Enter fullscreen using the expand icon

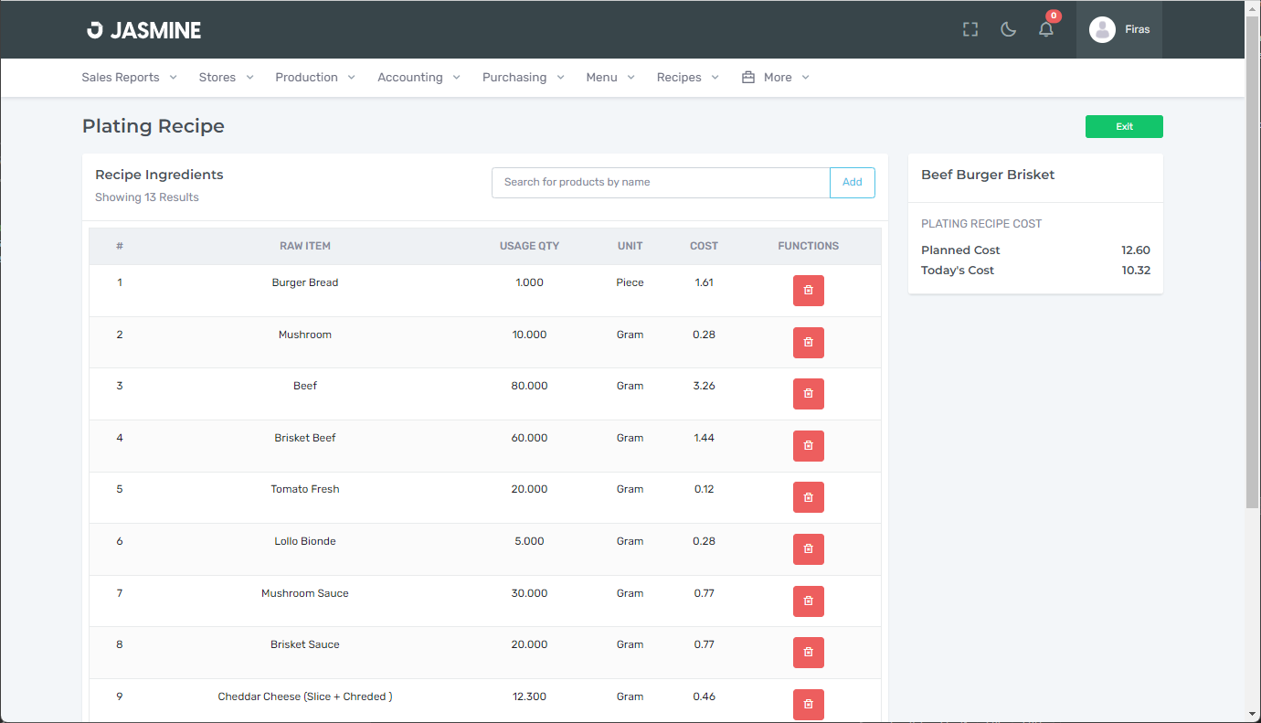coord(970,28)
